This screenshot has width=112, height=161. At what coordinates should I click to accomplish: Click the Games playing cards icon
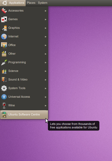coord(4,19)
